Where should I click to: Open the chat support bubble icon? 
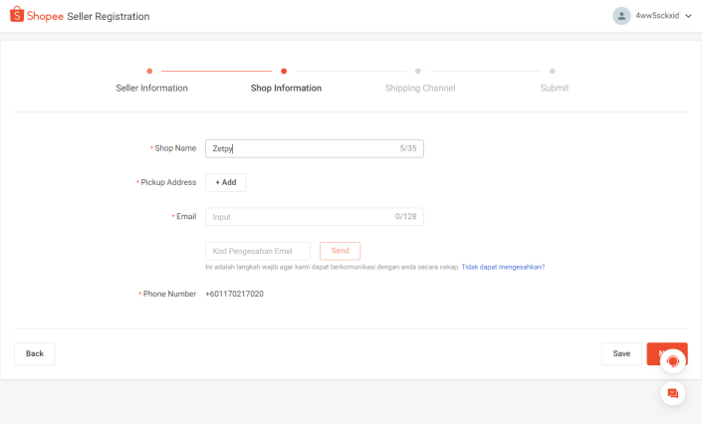(673, 393)
